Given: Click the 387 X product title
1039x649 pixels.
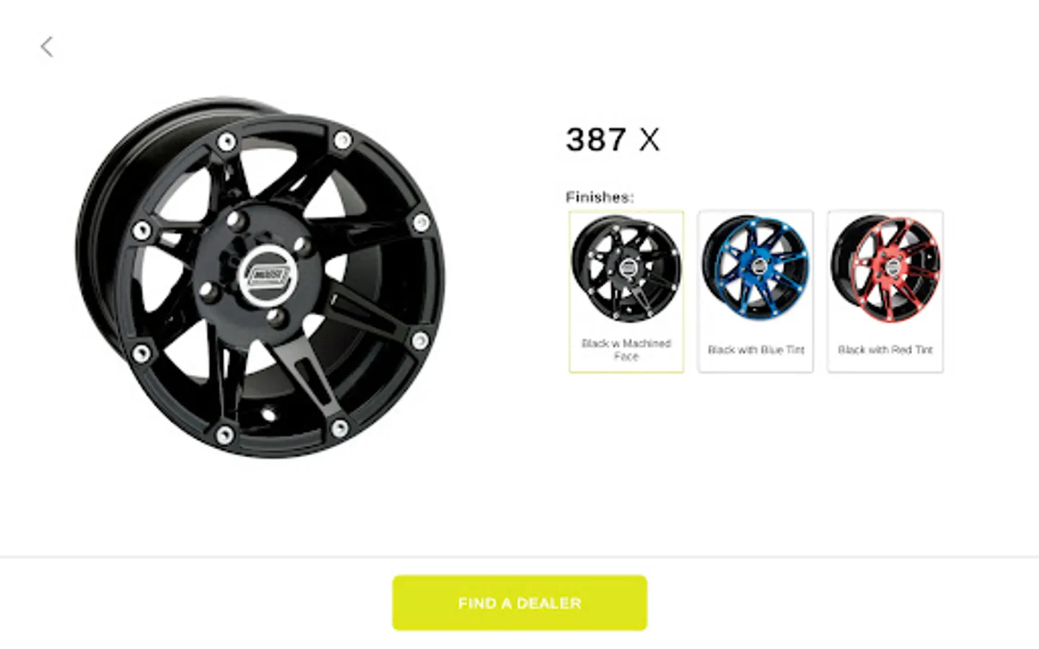Looking at the screenshot, I should coord(613,140).
